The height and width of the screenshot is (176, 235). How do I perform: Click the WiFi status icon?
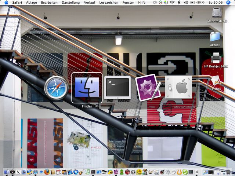[172, 3]
